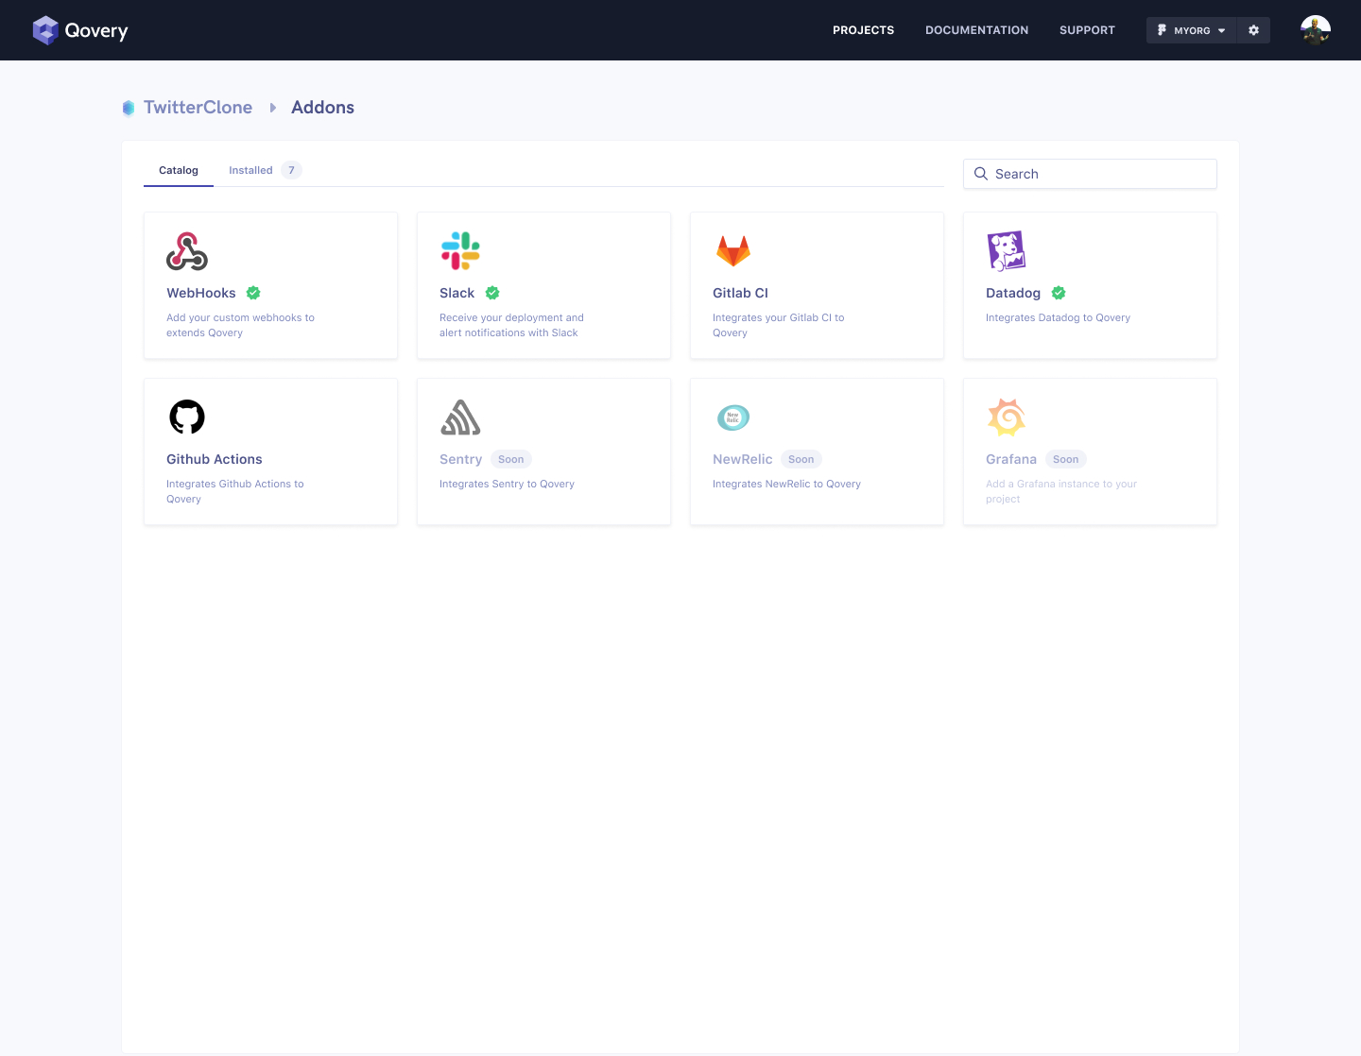Select the Sentry logo icon
The width and height of the screenshot is (1361, 1056).
(x=460, y=417)
